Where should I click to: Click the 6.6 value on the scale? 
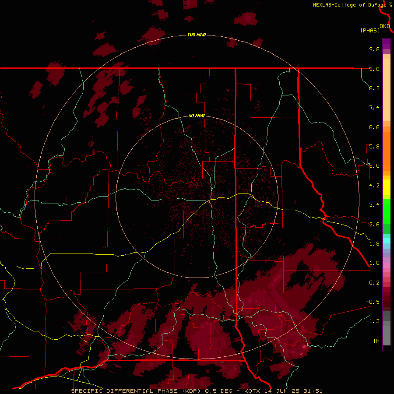click(374, 127)
